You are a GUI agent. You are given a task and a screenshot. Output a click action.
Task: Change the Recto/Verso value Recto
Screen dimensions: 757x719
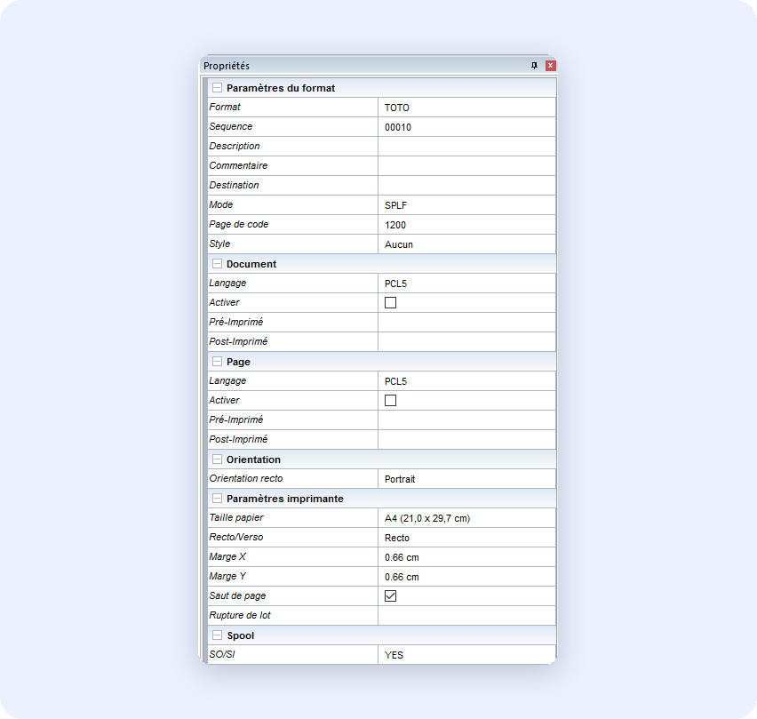click(466, 538)
